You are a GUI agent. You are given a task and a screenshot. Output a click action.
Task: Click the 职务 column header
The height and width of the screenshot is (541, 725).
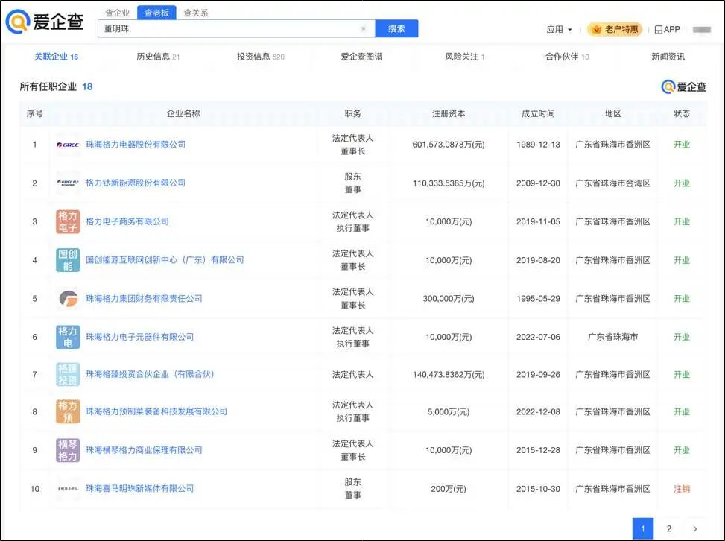click(x=352, y=113)
